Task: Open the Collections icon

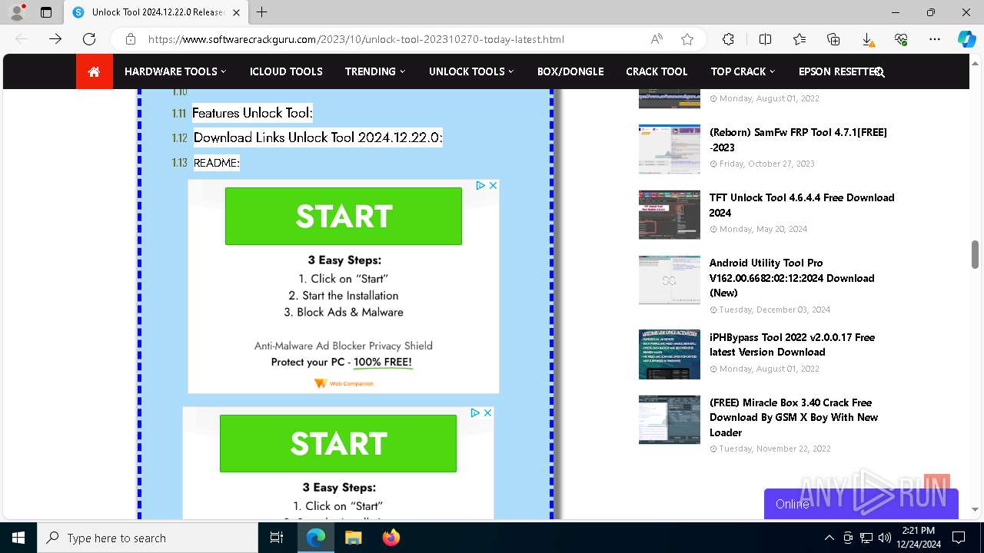Action: (833, 39)
